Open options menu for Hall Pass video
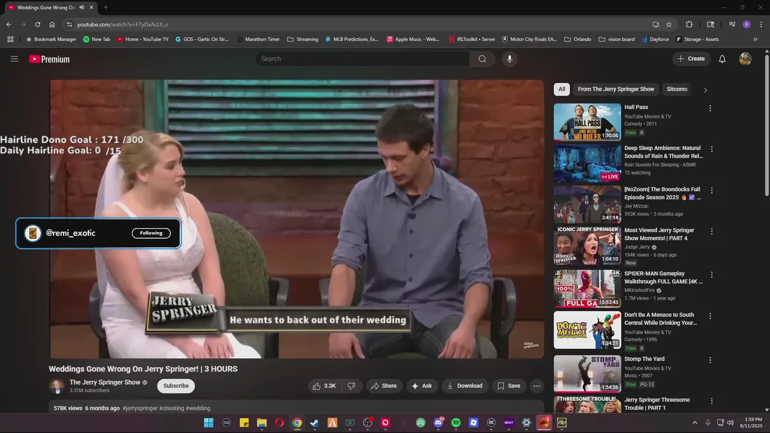The width and height of the screenshot is (770, 433). [710, 108]
